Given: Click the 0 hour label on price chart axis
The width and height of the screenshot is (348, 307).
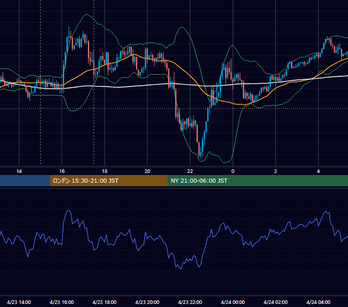Looking at the screenshot, I should click(233, 171).
